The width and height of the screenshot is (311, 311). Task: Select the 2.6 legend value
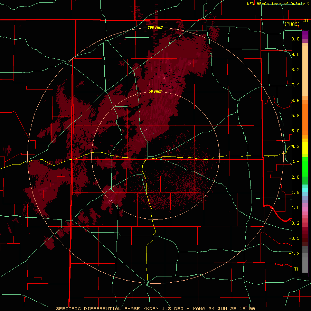(295, 177)
